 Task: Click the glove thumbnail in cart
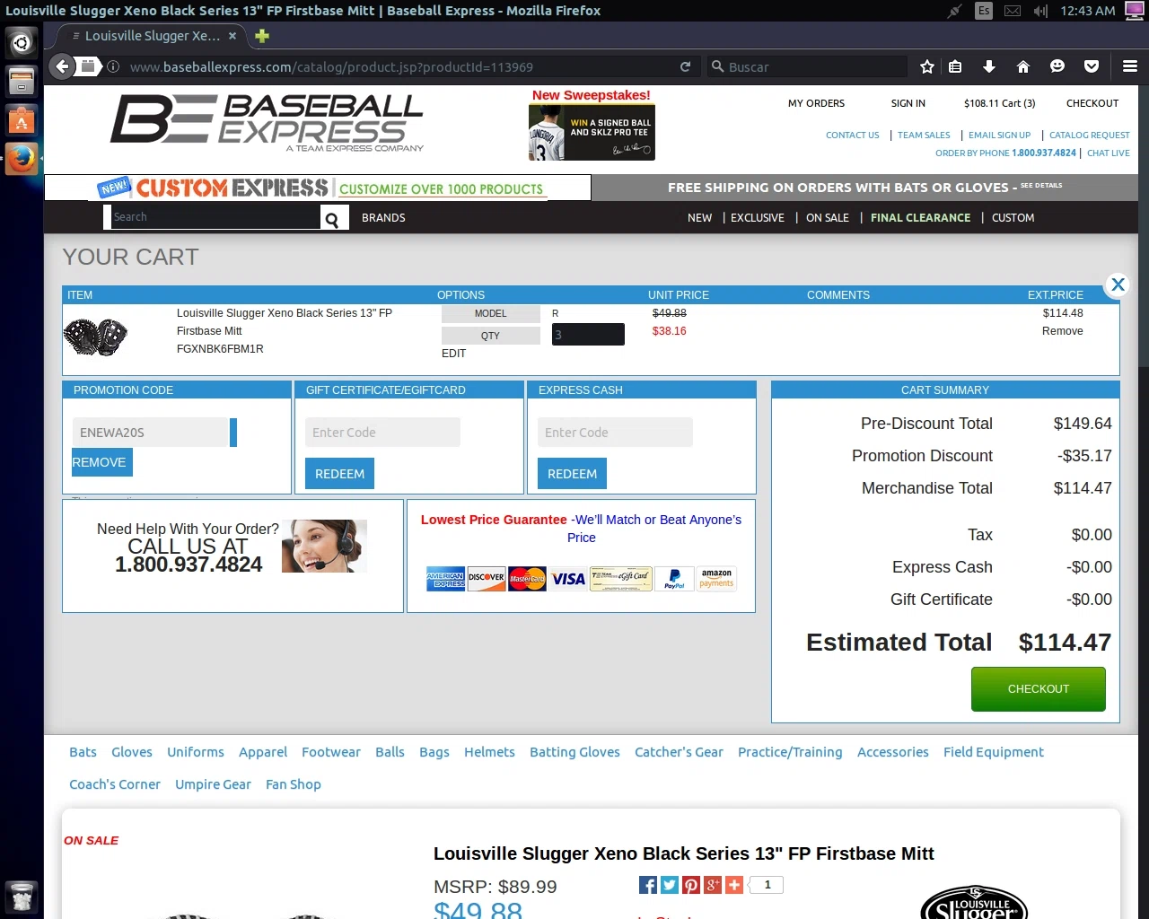point(95,337)
